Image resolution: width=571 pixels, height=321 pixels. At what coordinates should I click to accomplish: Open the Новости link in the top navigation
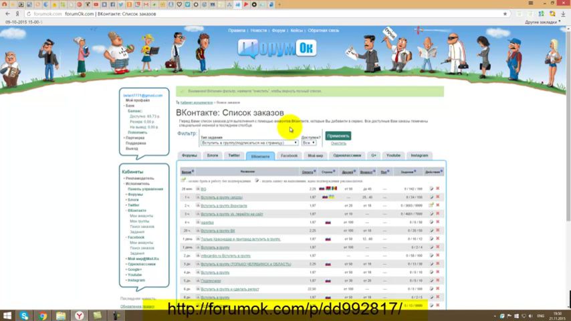coord(259,31)
